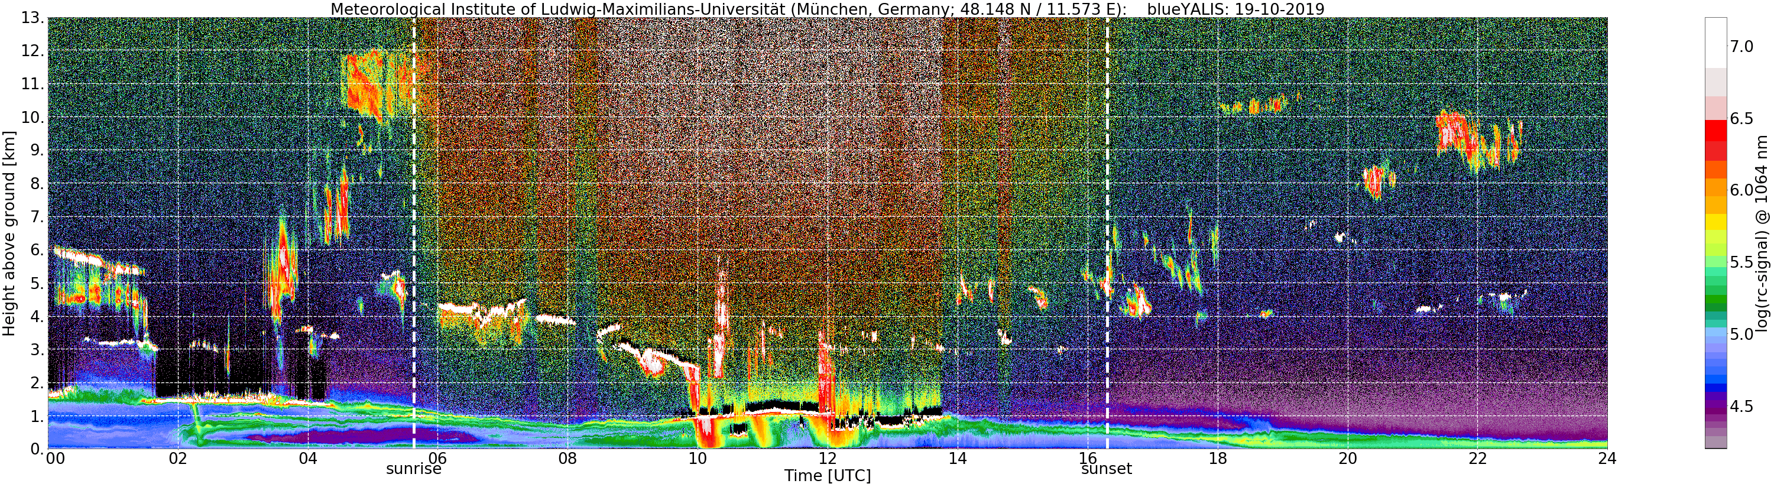
Task: Click the height axis tick label 4
Action: click(37, 316)
